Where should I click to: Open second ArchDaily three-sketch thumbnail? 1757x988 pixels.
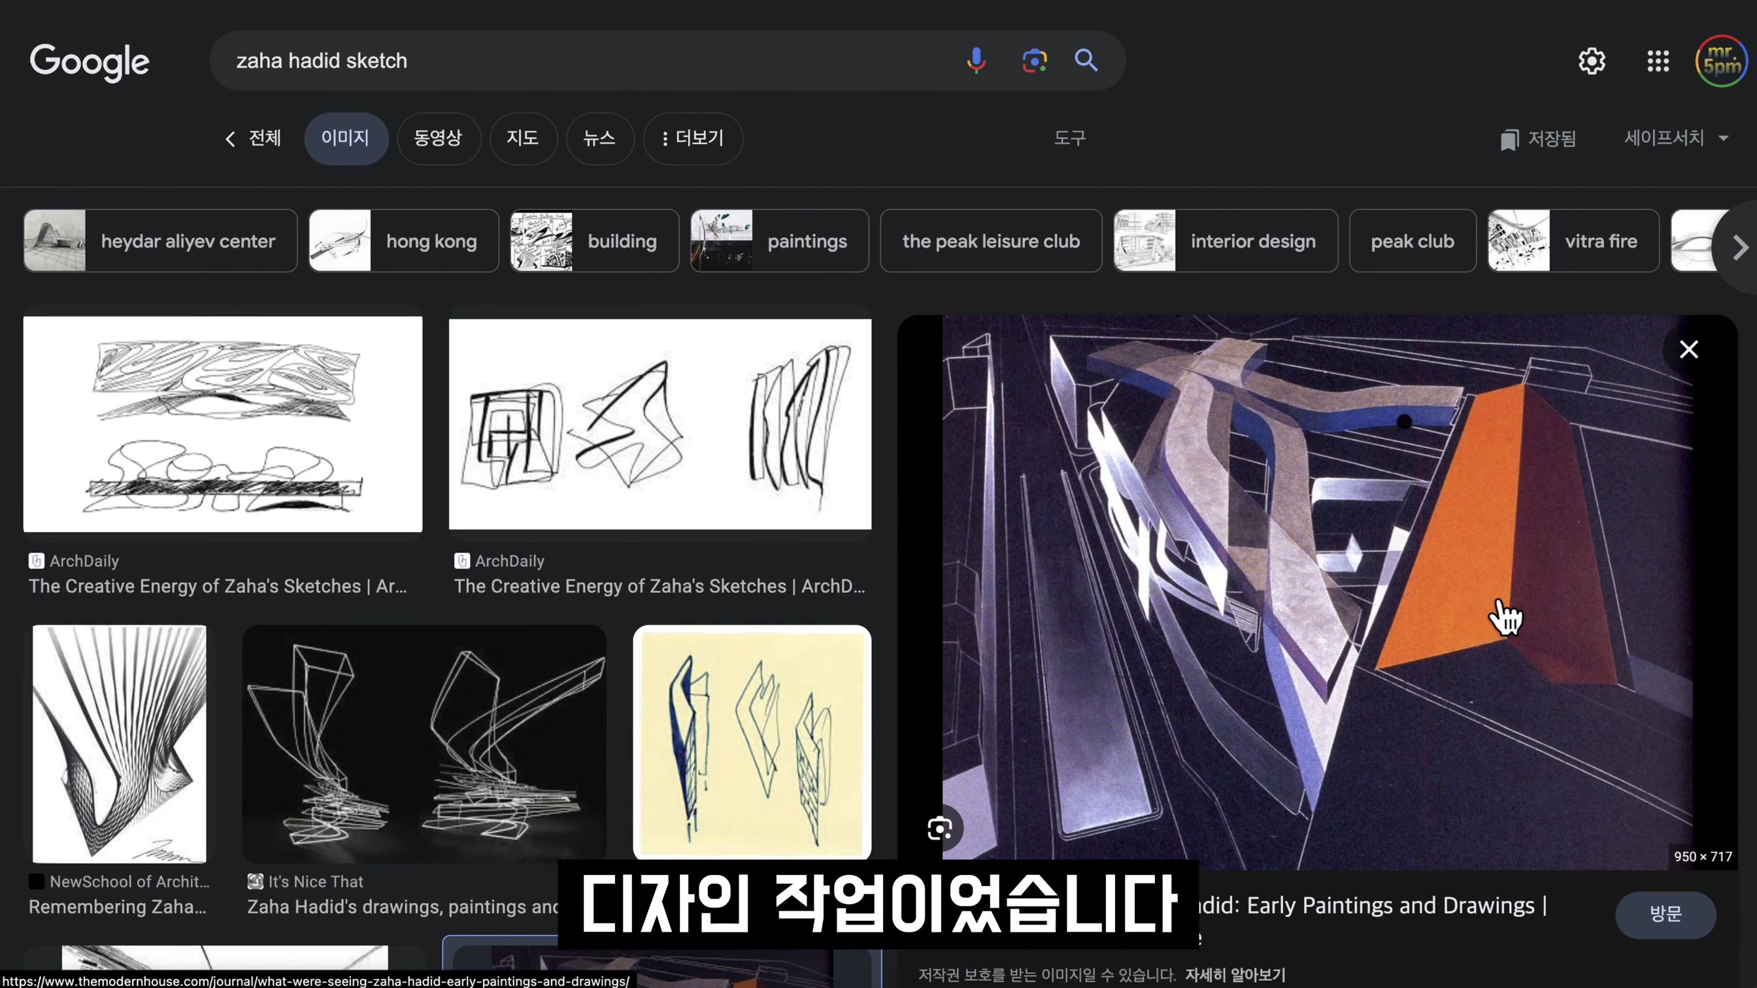(x=660, y=423)
